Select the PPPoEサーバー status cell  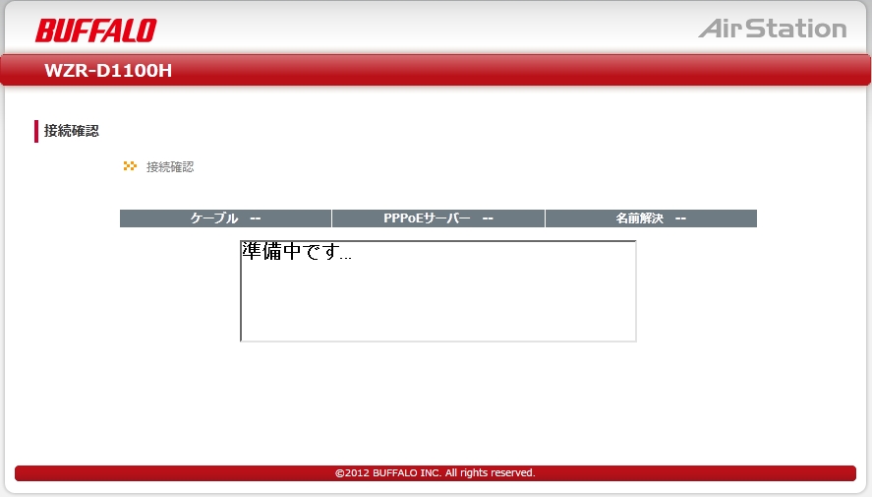pos(438,218)
